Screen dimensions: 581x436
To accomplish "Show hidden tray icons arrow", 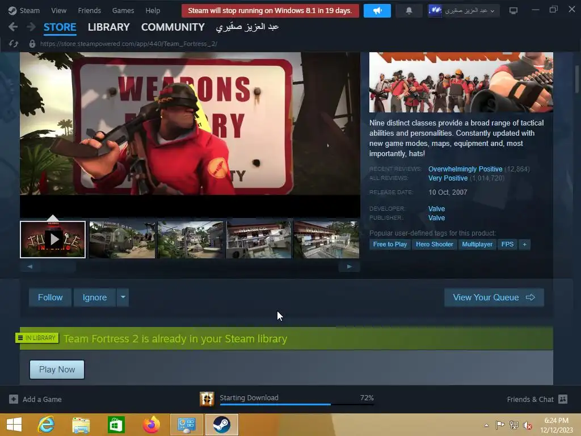I will click(x=486, y=425).
